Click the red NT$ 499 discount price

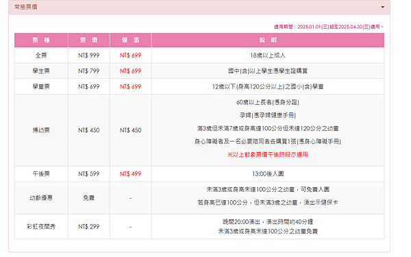pyautogui.click(x=131, y=173)
